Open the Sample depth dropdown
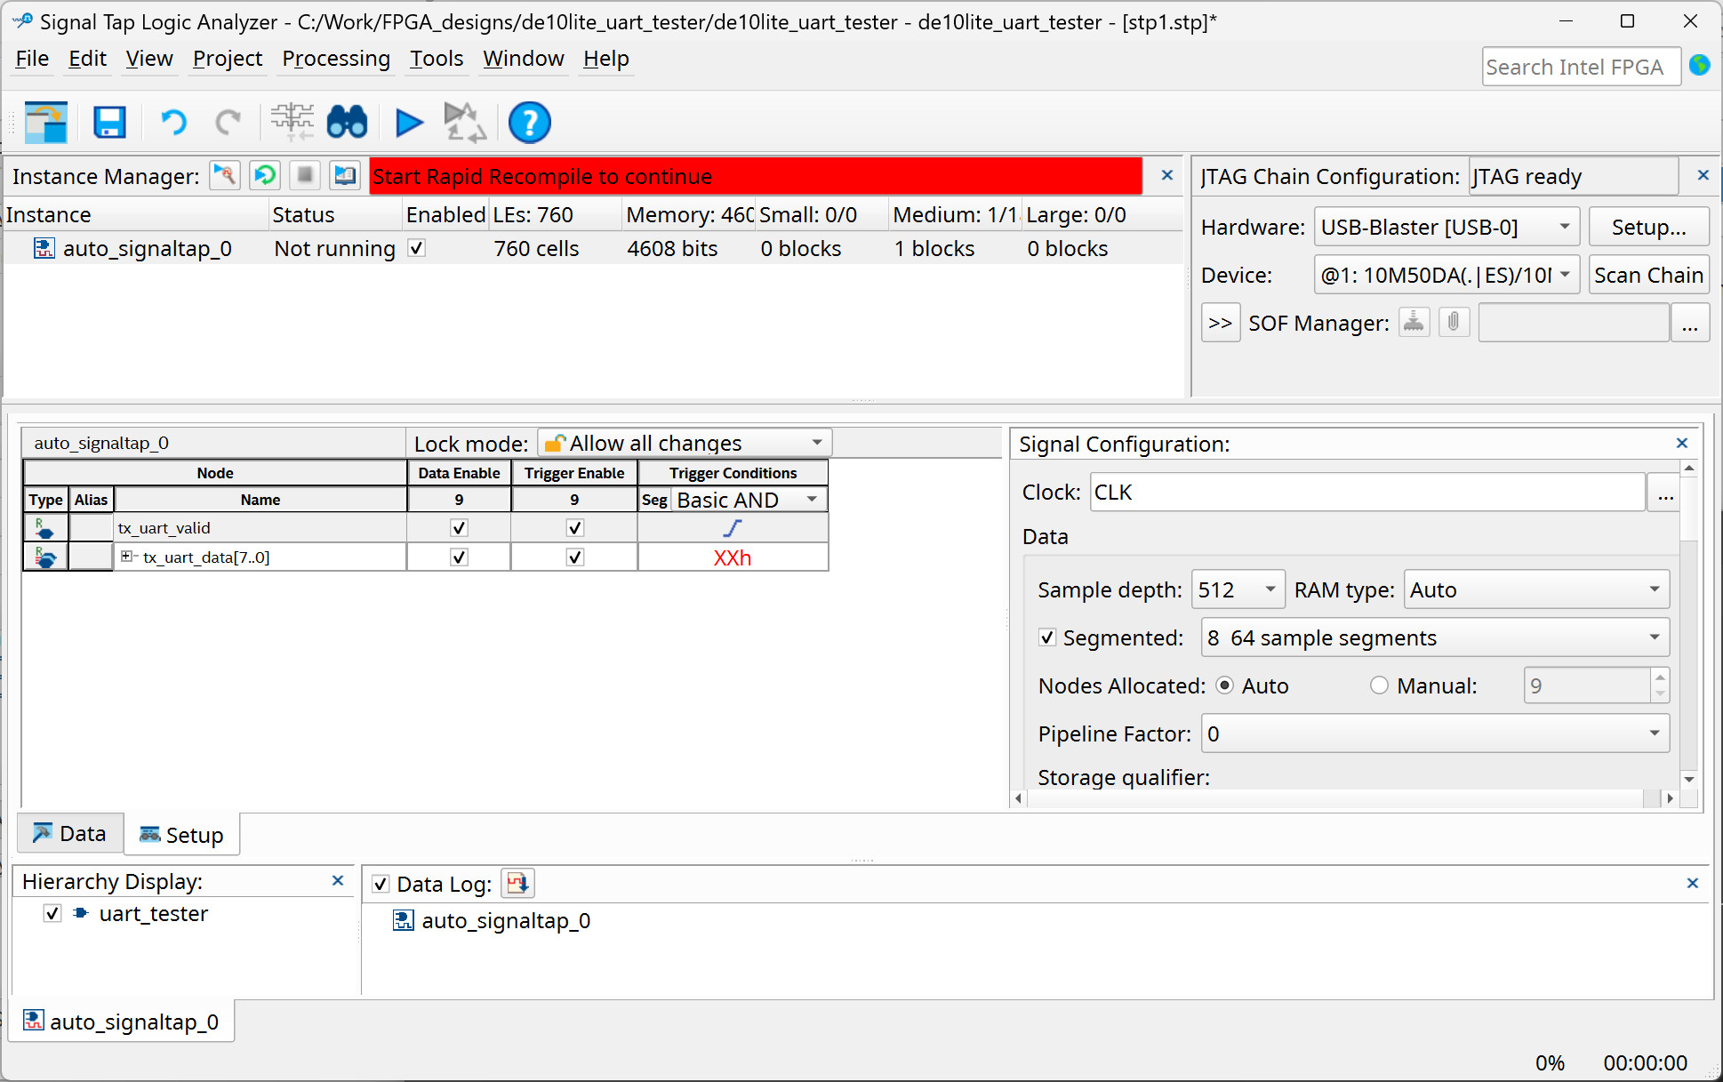1723x1082 pixels. point(1238,589)
